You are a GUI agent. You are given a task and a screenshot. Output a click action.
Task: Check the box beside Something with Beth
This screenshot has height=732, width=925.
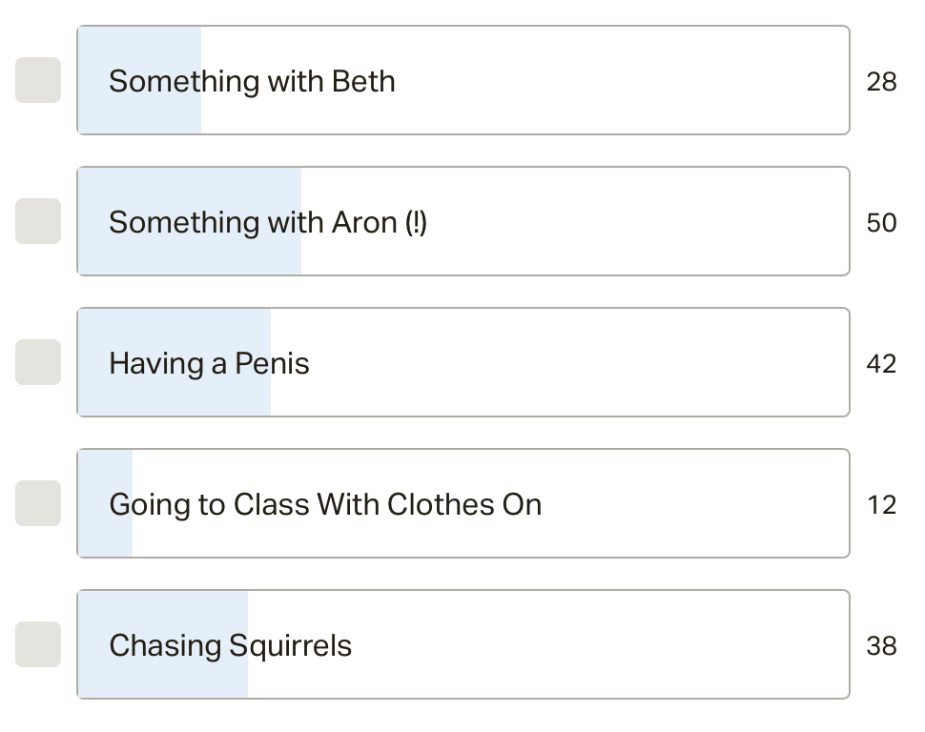coord(38,80)
